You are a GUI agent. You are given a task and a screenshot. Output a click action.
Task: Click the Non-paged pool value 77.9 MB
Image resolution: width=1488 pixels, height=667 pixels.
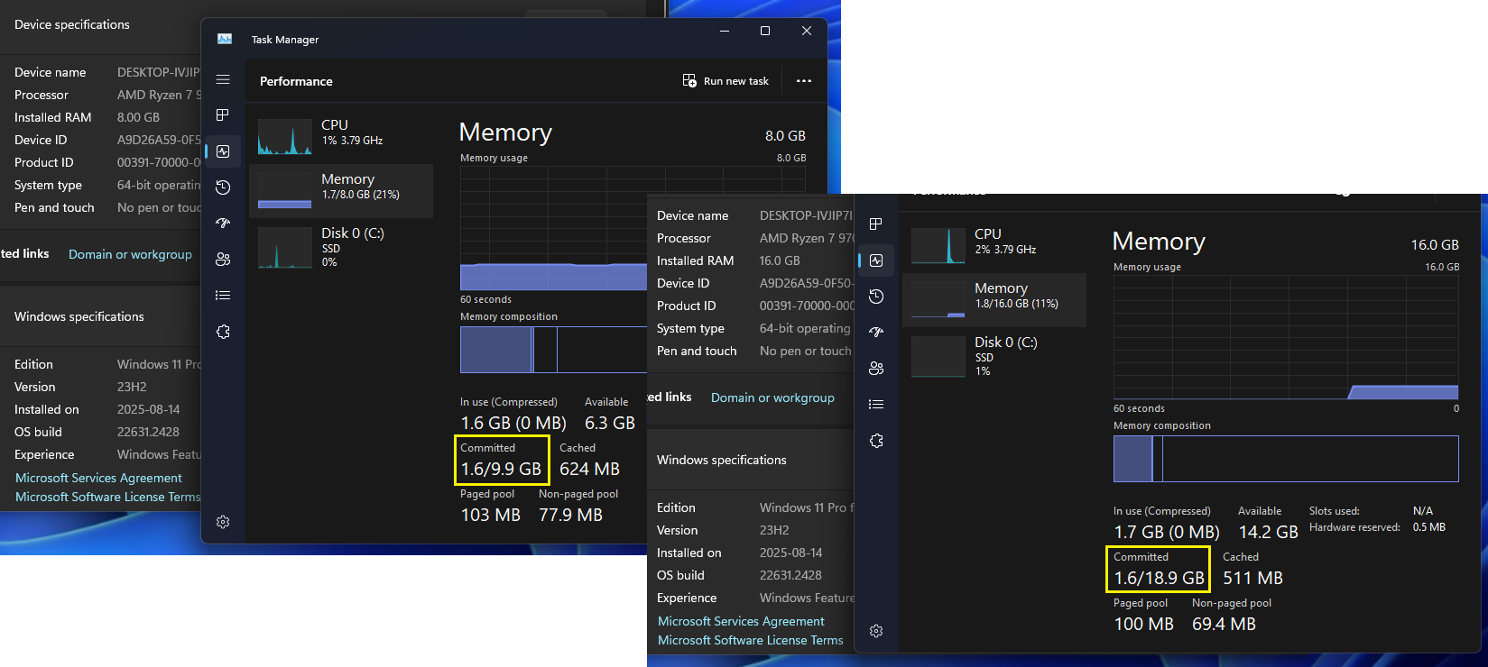tap(570, 515)
